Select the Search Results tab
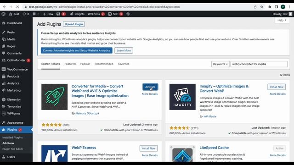This screenshot has height=165, width=294. pyautogui.click(x=51, y=64)
